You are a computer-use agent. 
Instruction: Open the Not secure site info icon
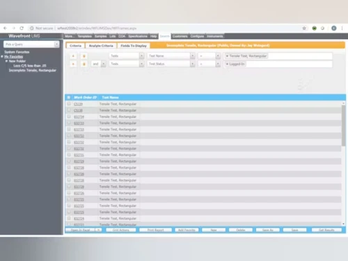(x=32, y=29)
